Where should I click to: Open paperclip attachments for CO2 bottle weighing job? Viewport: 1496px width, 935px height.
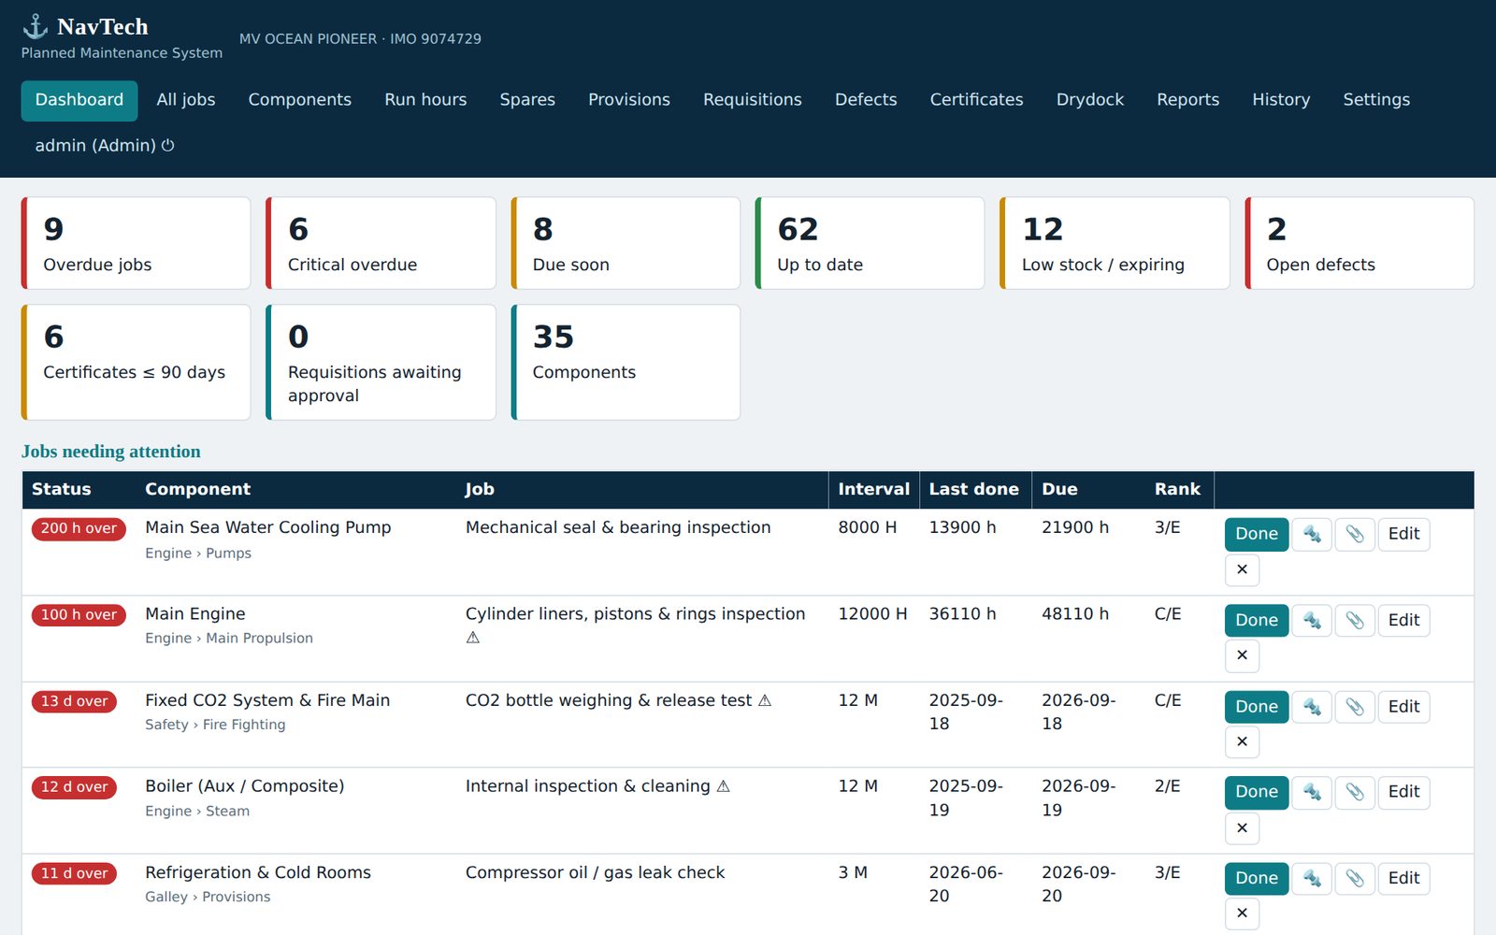click(1355, 707)
